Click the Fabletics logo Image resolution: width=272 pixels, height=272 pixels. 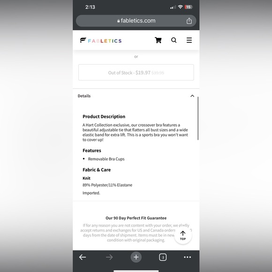pyautogui.click(x=101, y=40)
